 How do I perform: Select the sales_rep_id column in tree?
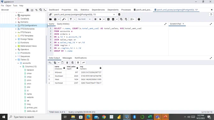32,111
